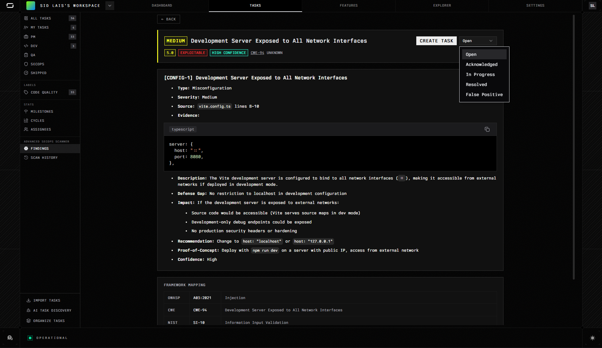Click the Milestones signpost icon
Screen dimensions: 602x348
point(26,111)
